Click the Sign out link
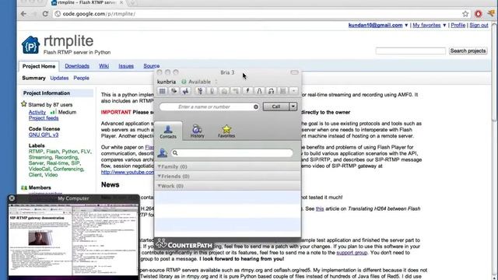The image size is (498, 280). tap(479, 25)
